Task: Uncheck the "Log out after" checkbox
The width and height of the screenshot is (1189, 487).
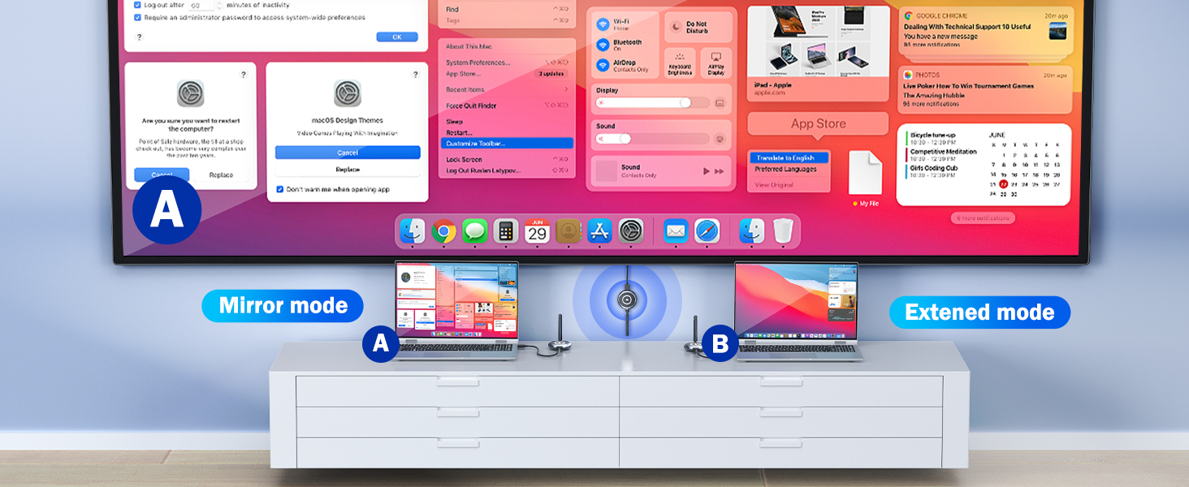Action: tap(137, 5)
